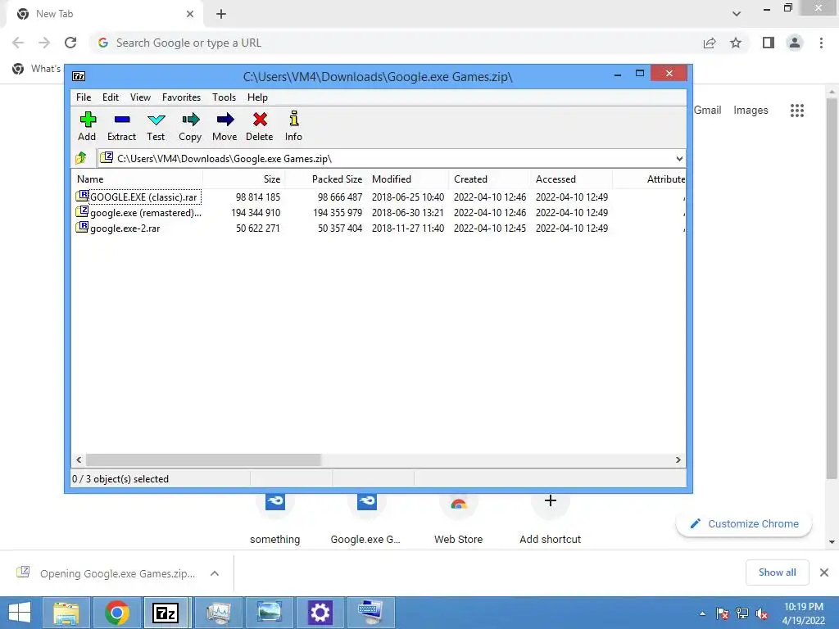Open the tab search chevron in Chrome

pyautogui.click(x=737, y=14)
